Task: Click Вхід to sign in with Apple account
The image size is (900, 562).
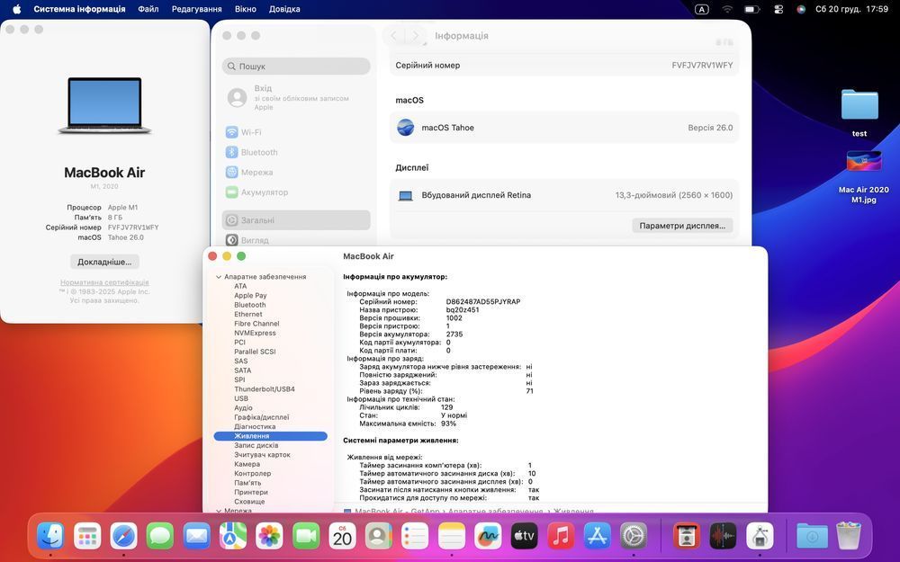Action: [296, 97]
